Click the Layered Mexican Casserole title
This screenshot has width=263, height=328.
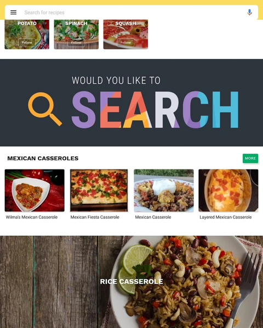tap(226, 217)
